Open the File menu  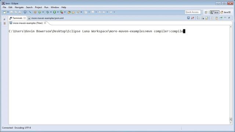[x=4, y=7]
